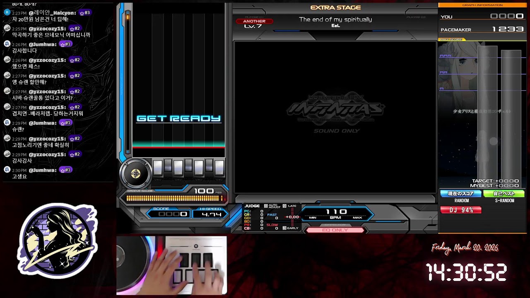This screenshot has width=530, height=298.
Task: Click the EXTRA STAGE heading
Action: click(x=335, y=7)
